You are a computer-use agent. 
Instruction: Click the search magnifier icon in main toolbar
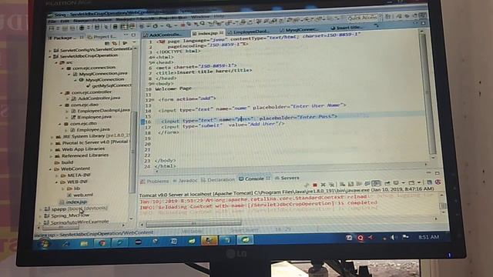click(203, 23)
